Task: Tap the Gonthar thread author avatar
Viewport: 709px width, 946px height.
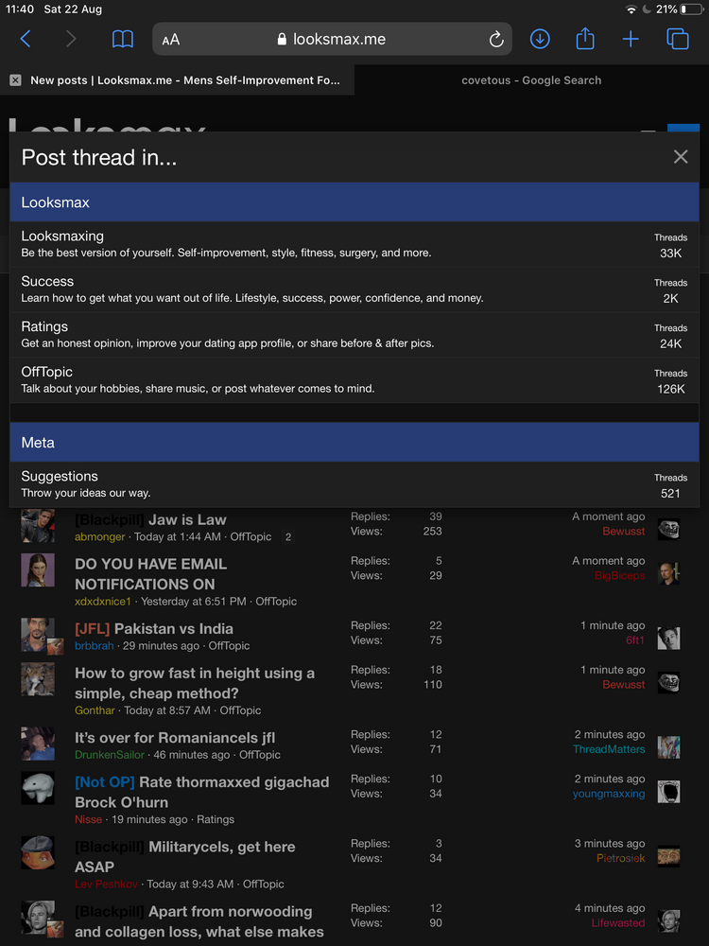Action: [38, 680]
